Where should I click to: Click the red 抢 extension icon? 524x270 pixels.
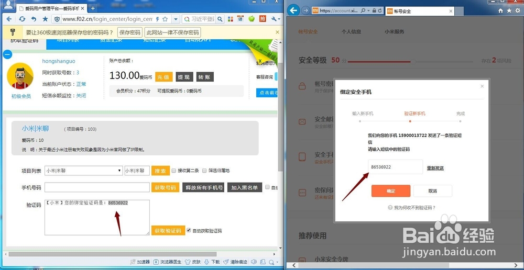(x=263, y=19)
